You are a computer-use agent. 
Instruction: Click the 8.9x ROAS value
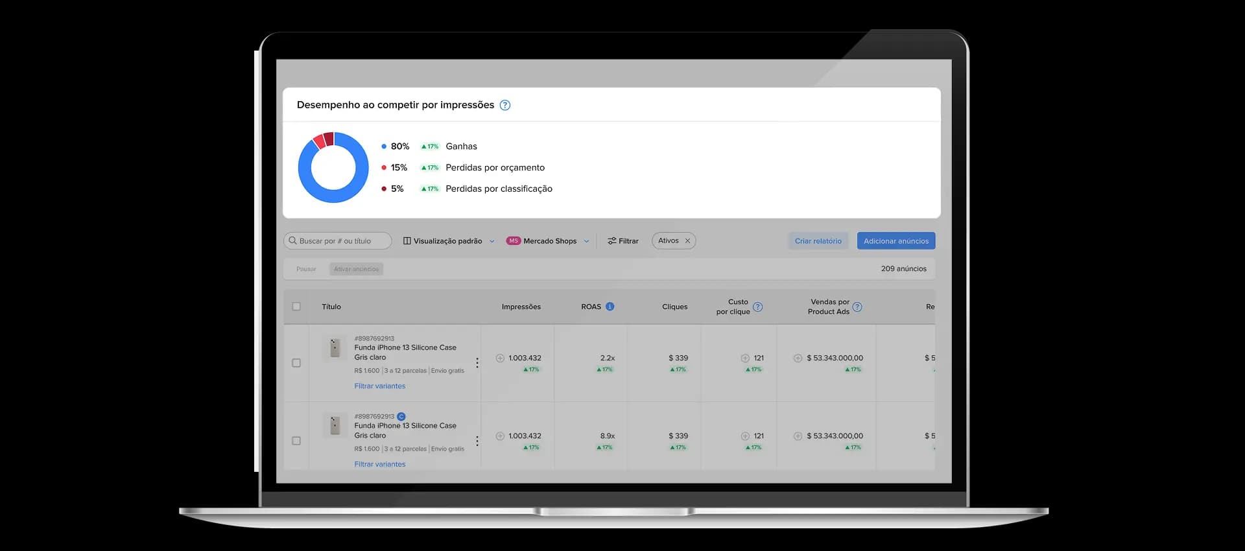click(x=608, y=436)
